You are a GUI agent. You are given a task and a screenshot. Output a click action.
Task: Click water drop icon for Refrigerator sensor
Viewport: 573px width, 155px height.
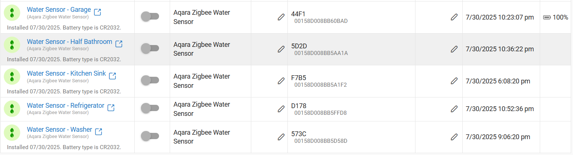click(x=12, y=108)
